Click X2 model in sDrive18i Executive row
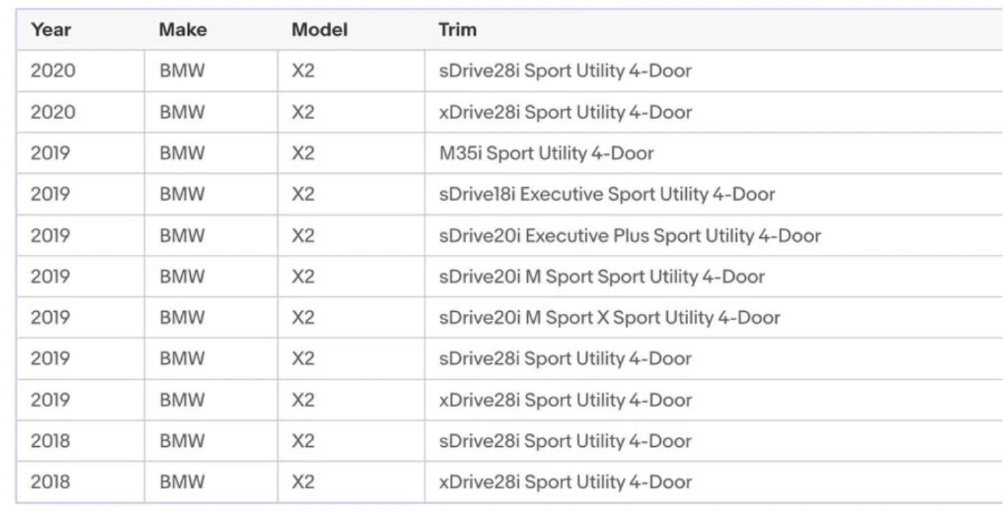The height and width of the screenshot is (515, 1003). tap(303, 194)
